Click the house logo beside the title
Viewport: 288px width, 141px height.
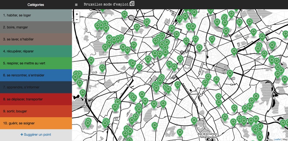[132, 4]
